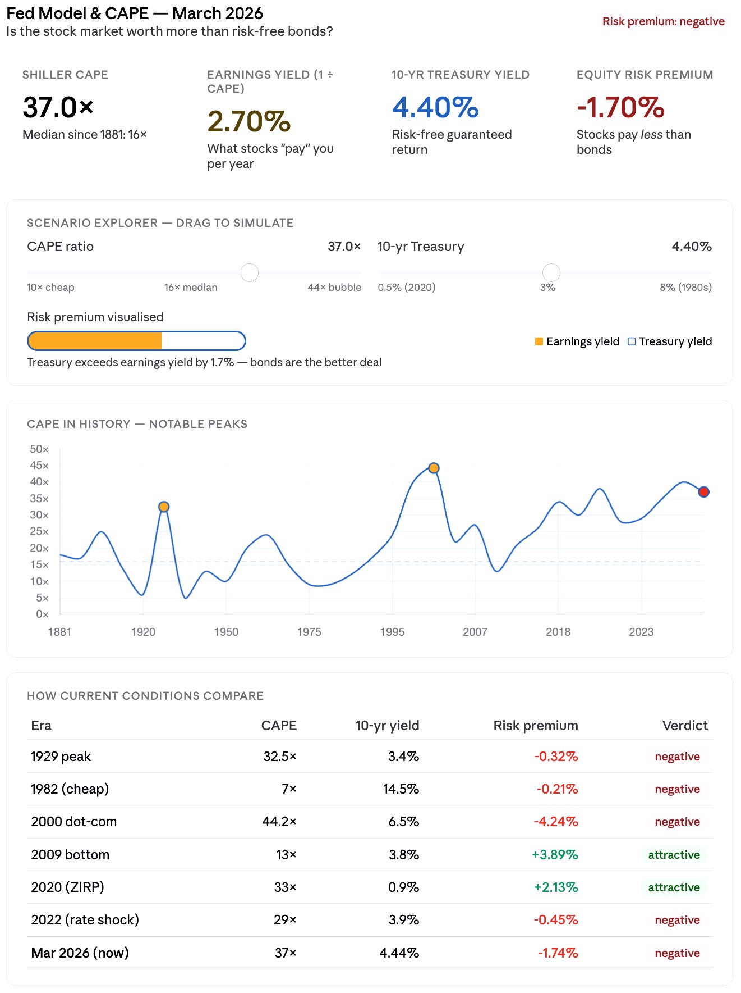This screenshot has width=741, height=993.
Task: Click the 'Risk premium' column header
Action: (x=536, y=725)
